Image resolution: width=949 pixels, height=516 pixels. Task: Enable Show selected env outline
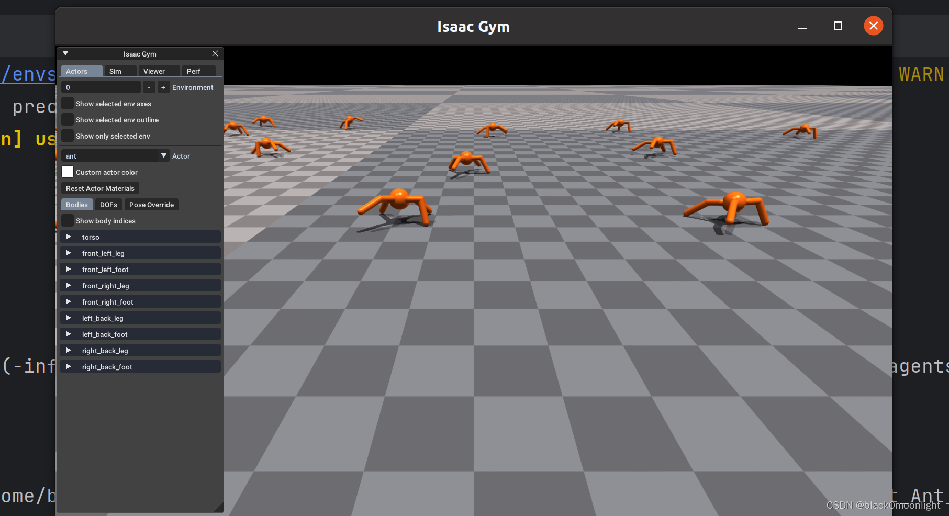click(68, 120)
